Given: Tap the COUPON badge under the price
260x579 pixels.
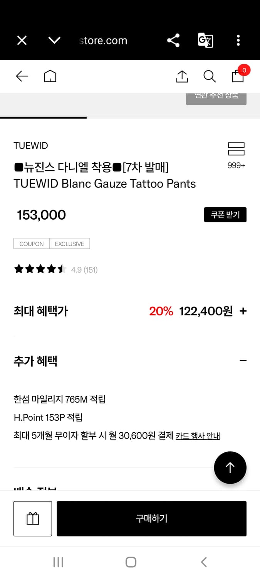Looking at the screenshot, I should tap(31, 244).
